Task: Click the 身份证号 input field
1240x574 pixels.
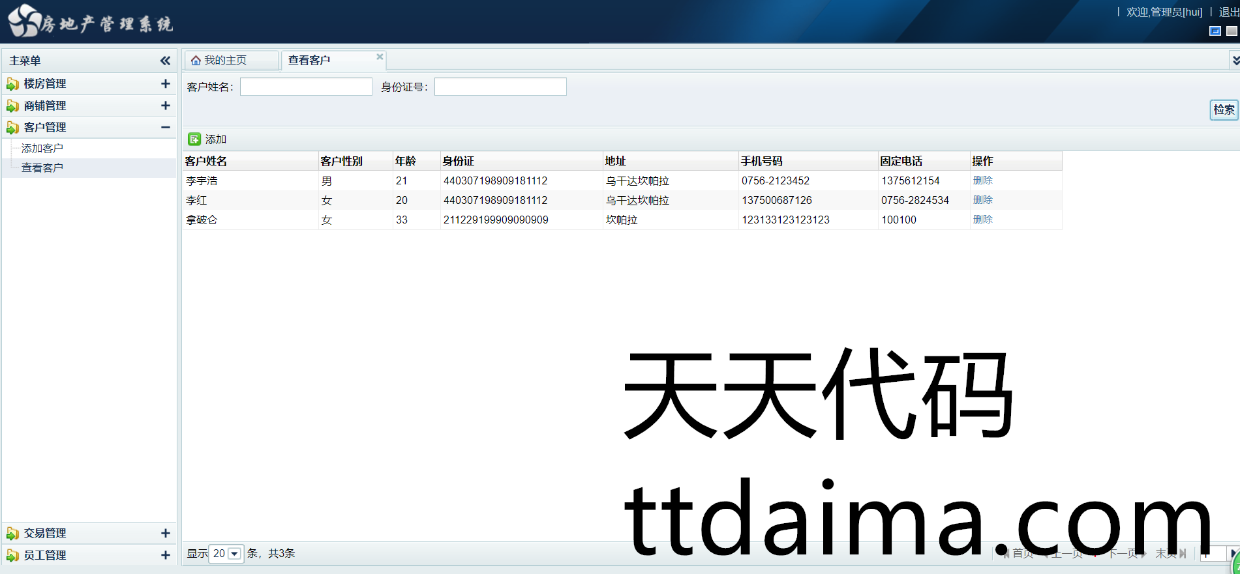Action: pos(500,87)
